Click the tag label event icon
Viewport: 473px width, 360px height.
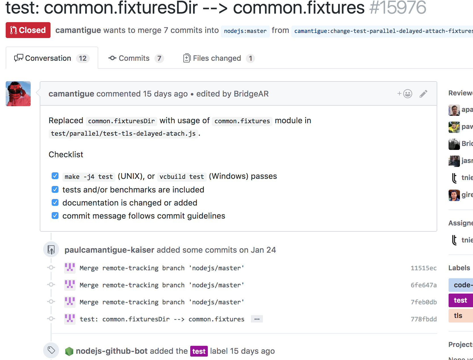(51, 350)
